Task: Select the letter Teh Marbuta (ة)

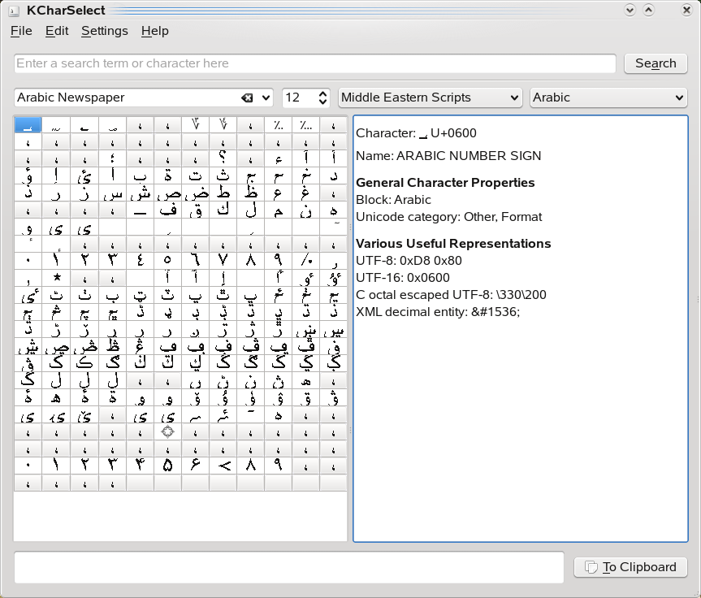Action: (167, 175)
